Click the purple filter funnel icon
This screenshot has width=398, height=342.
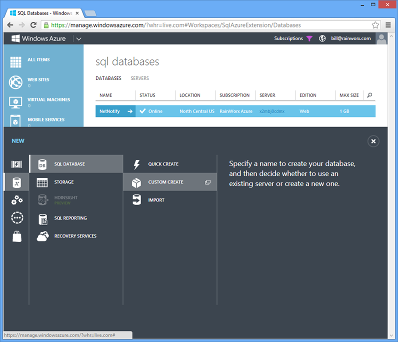coord(309,38)
